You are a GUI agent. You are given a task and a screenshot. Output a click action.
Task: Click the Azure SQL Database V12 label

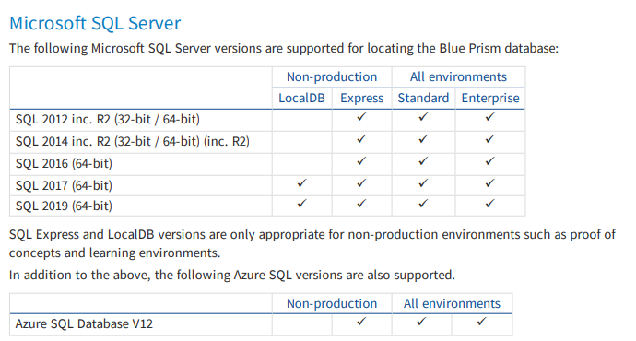[x=84, y=324]
